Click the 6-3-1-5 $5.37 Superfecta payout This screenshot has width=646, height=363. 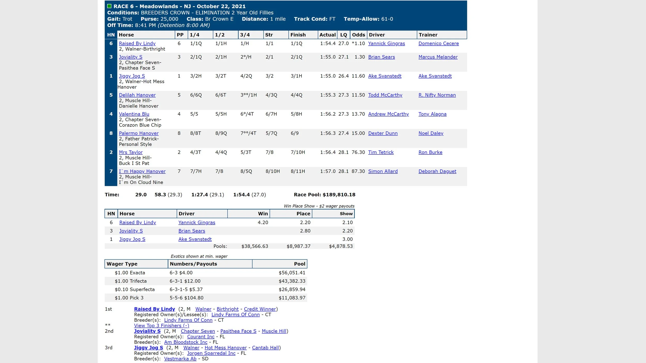186,289
